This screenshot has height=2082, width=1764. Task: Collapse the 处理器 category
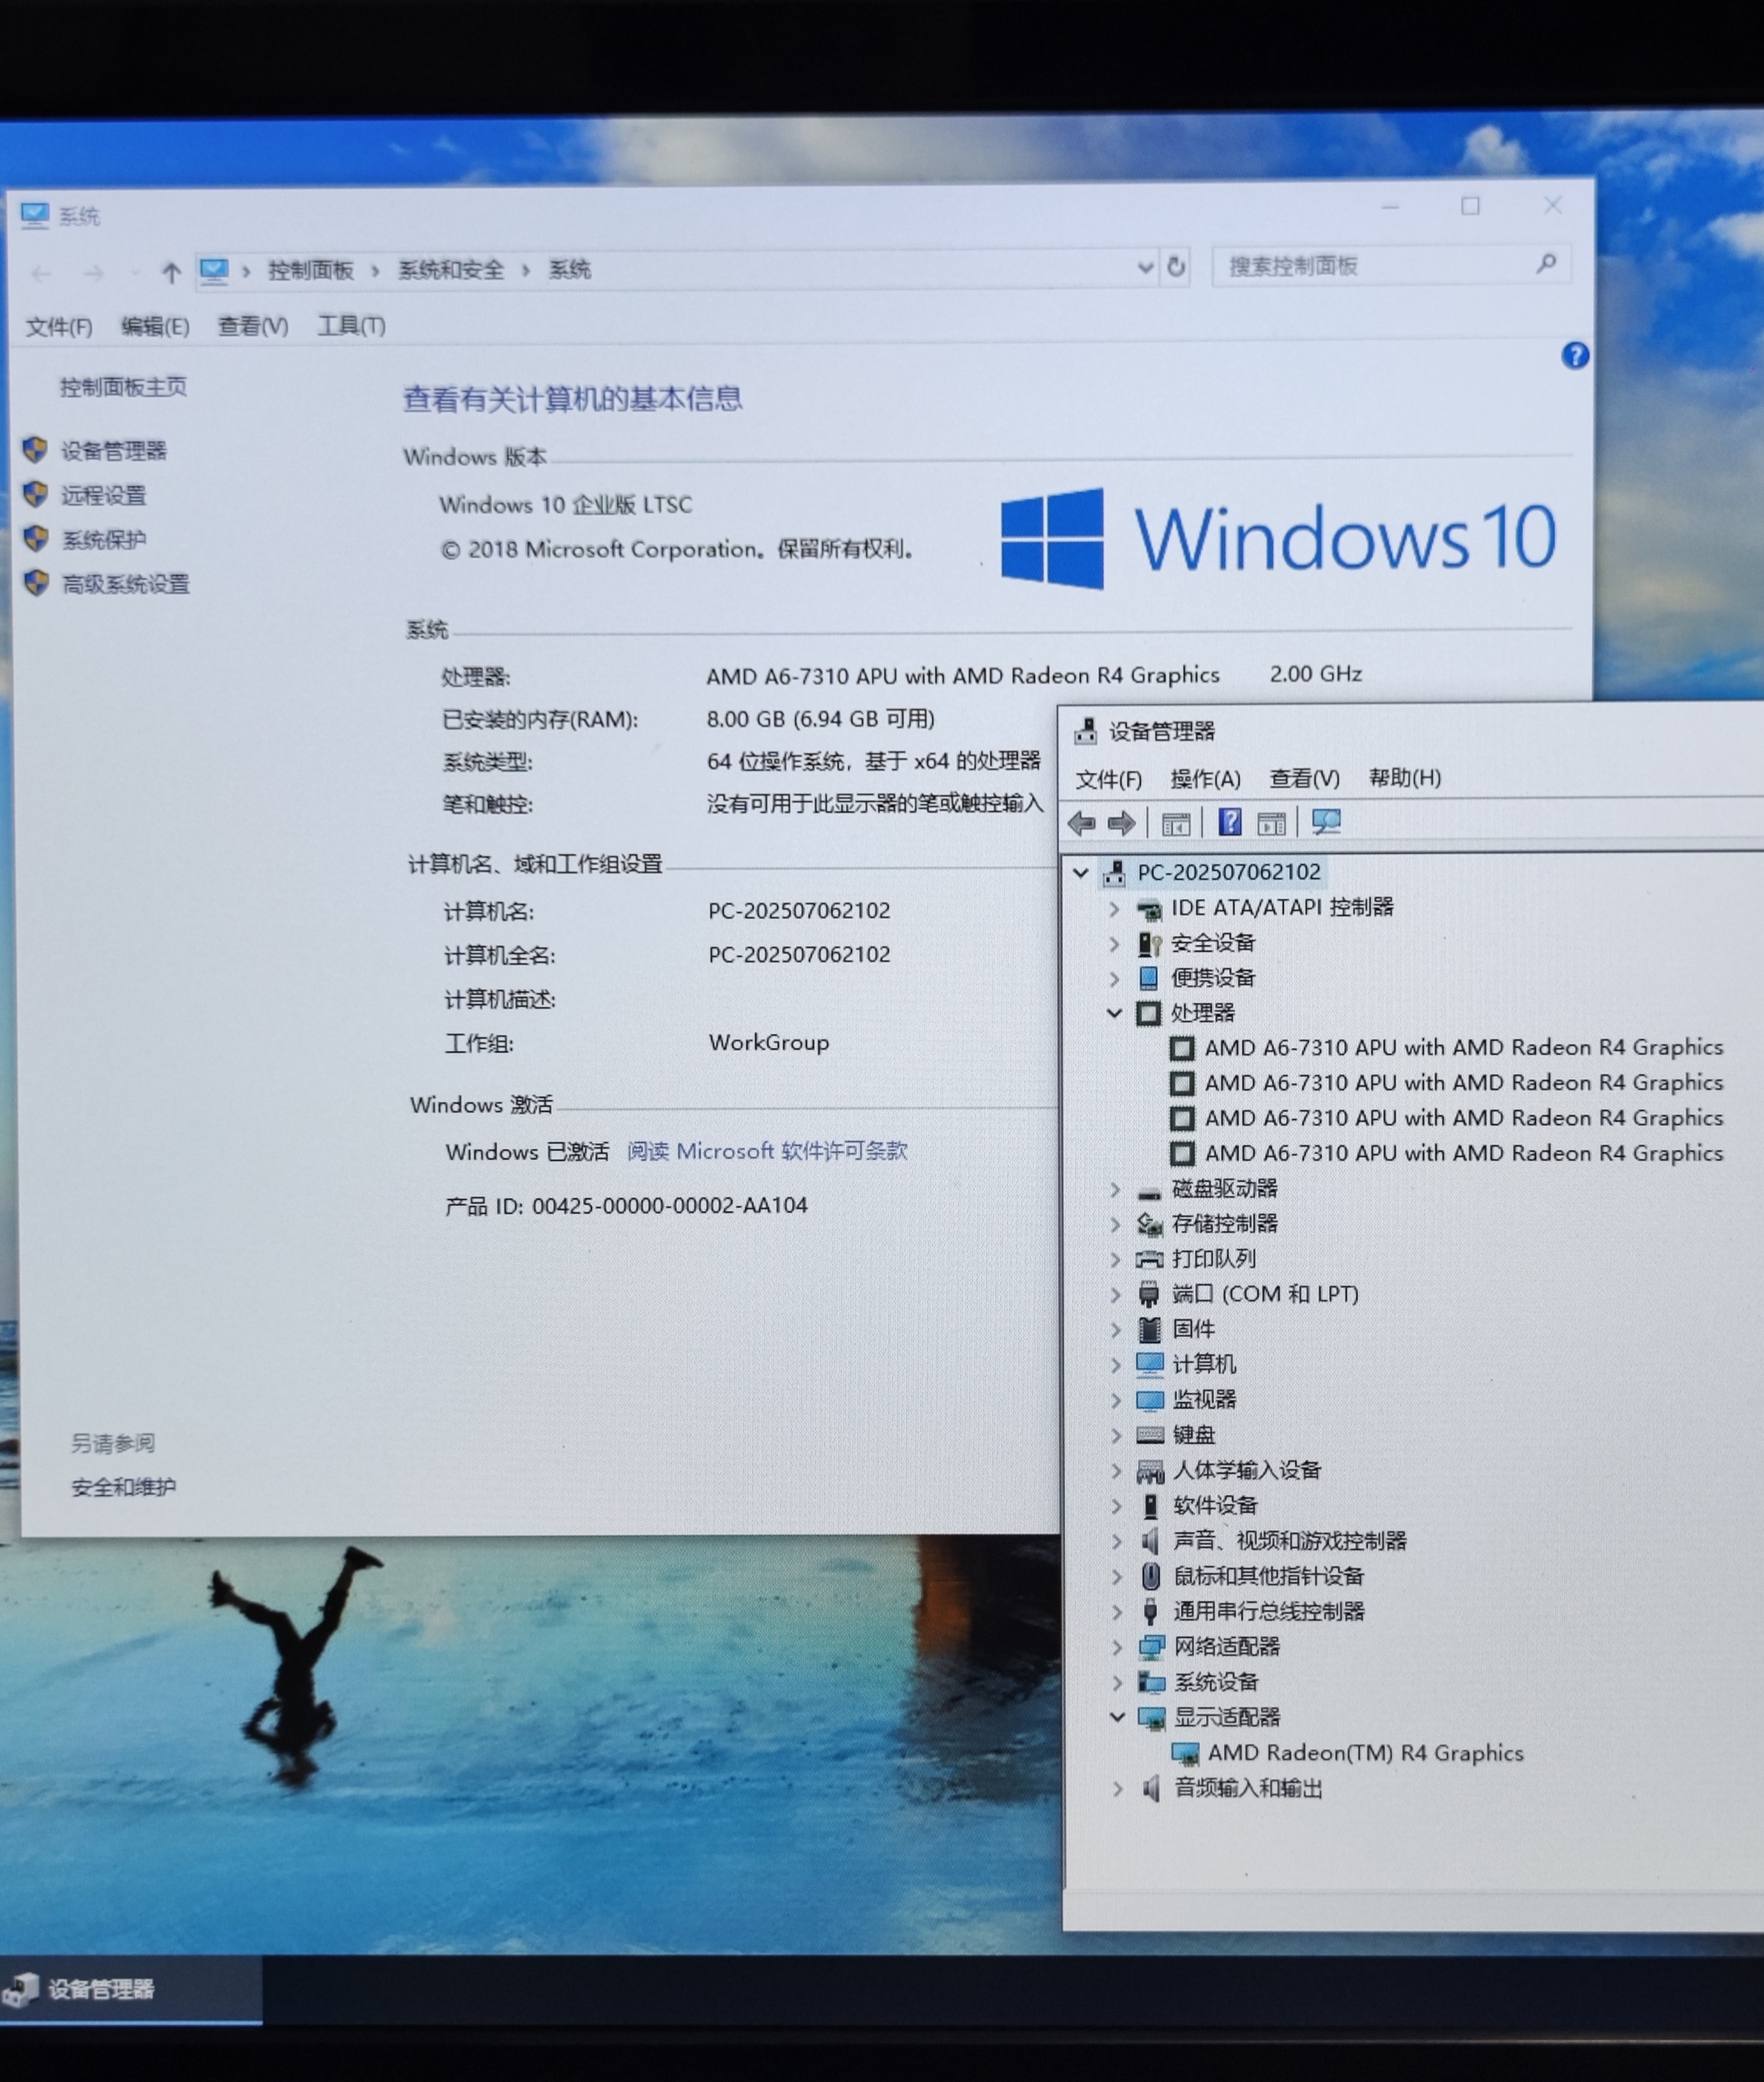[x=1115, y=1013]
